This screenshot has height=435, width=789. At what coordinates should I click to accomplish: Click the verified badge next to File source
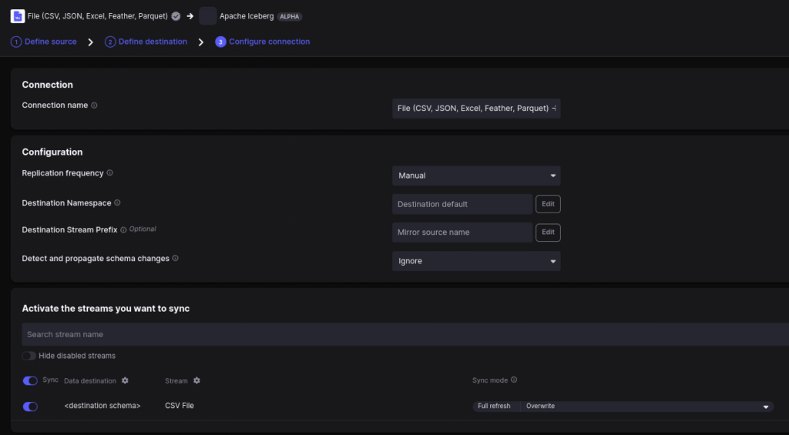click(176, 16)
